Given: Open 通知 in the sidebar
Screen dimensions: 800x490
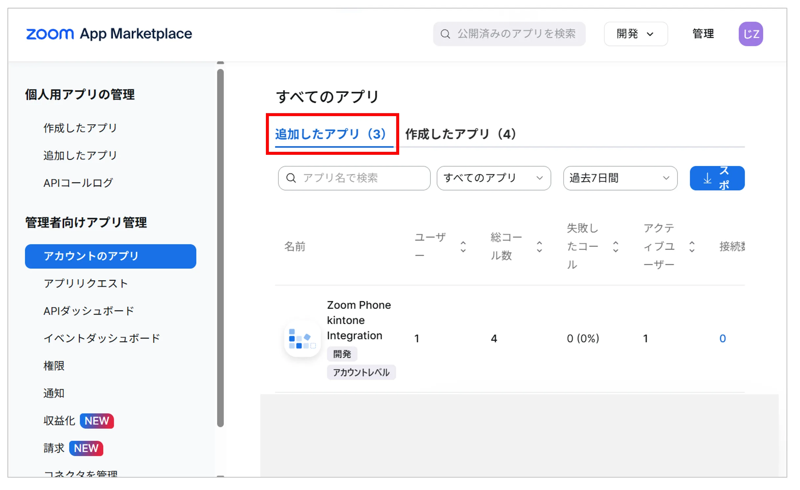Looking at the screenshot, I should point(54,393).
